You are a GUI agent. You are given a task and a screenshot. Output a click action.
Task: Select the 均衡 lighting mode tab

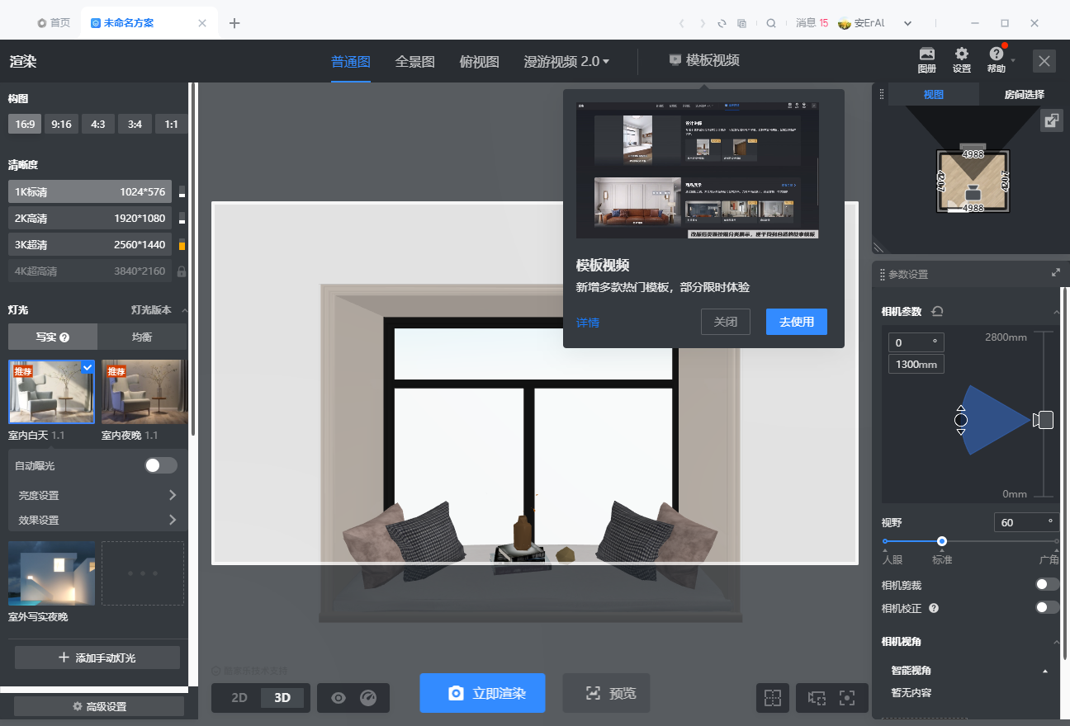pos(142,337)
